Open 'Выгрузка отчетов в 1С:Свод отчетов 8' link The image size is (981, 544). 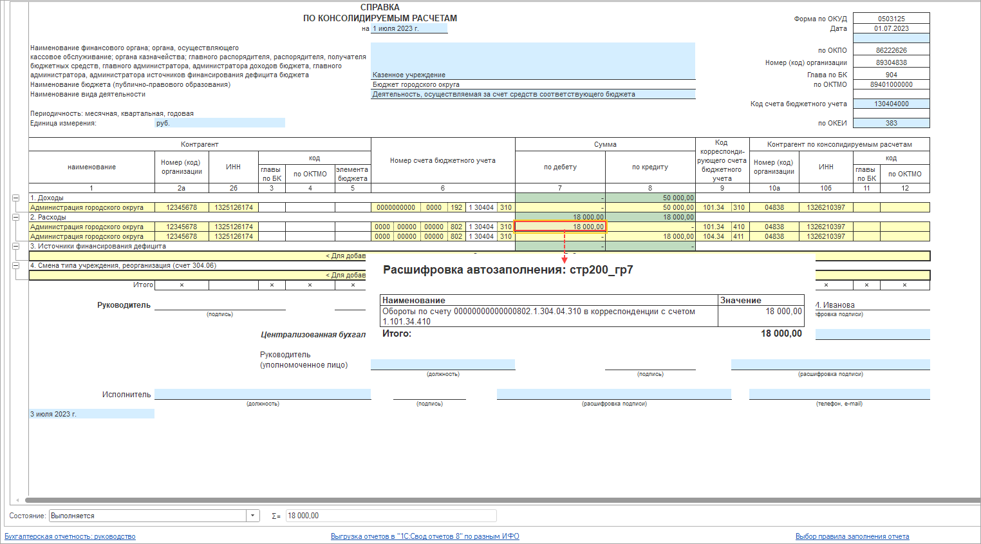(x=425, y=536)
